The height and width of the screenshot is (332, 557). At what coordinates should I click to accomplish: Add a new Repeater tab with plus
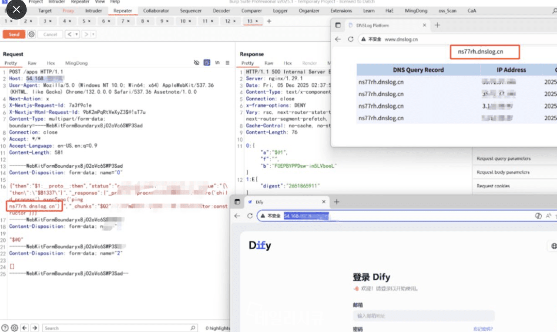pyautogui.click(x=269, y=21)
